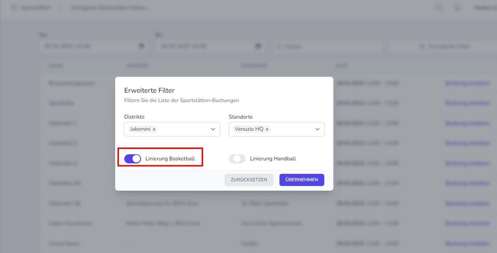Click Buchung erstellen in the first row
The image size is (497, 253).
(x=467, y=83)
